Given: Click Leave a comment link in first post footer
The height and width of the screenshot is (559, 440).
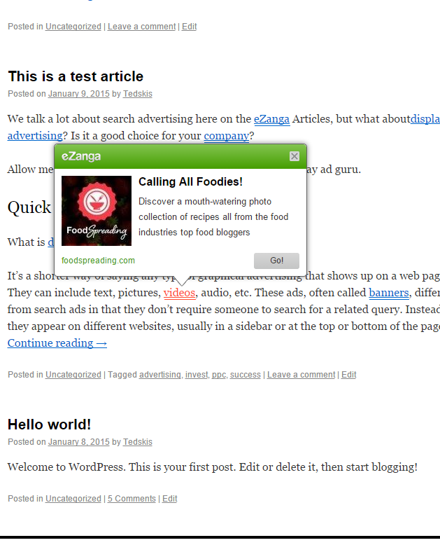Looking at the screenshot, I should click(x=142, y=27).
